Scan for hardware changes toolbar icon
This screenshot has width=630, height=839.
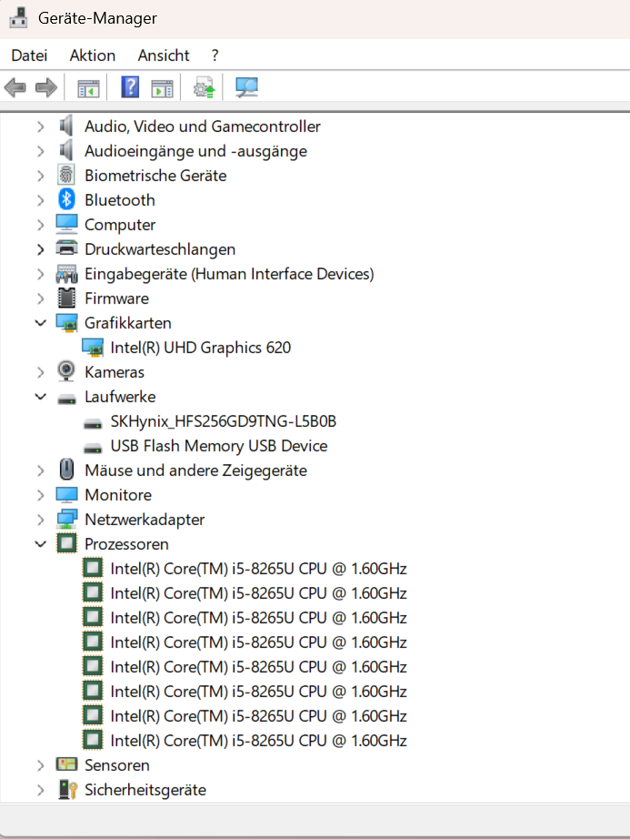pos(246,87)
